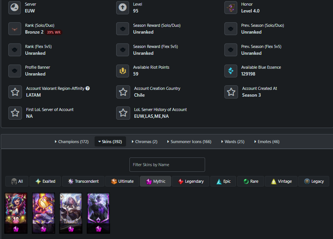333x239 pixels.
Task: Click the star icon beside LoL Server History
Action: coord(123,113)
